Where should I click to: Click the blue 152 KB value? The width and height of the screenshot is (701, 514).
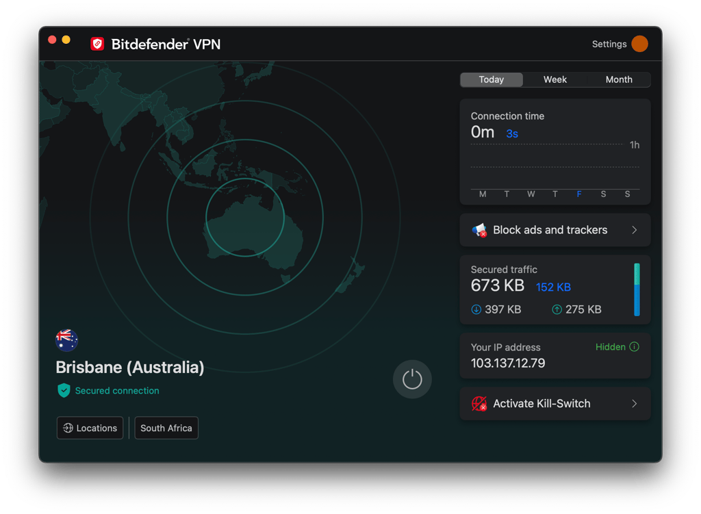[553, 287]
